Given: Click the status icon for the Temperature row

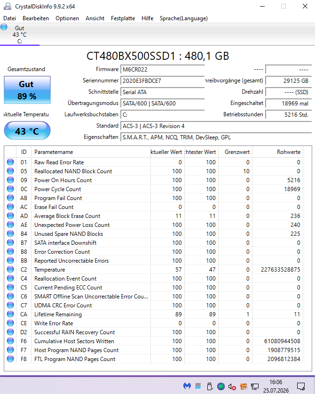Looking at the screenshot, I should (10, 269).
